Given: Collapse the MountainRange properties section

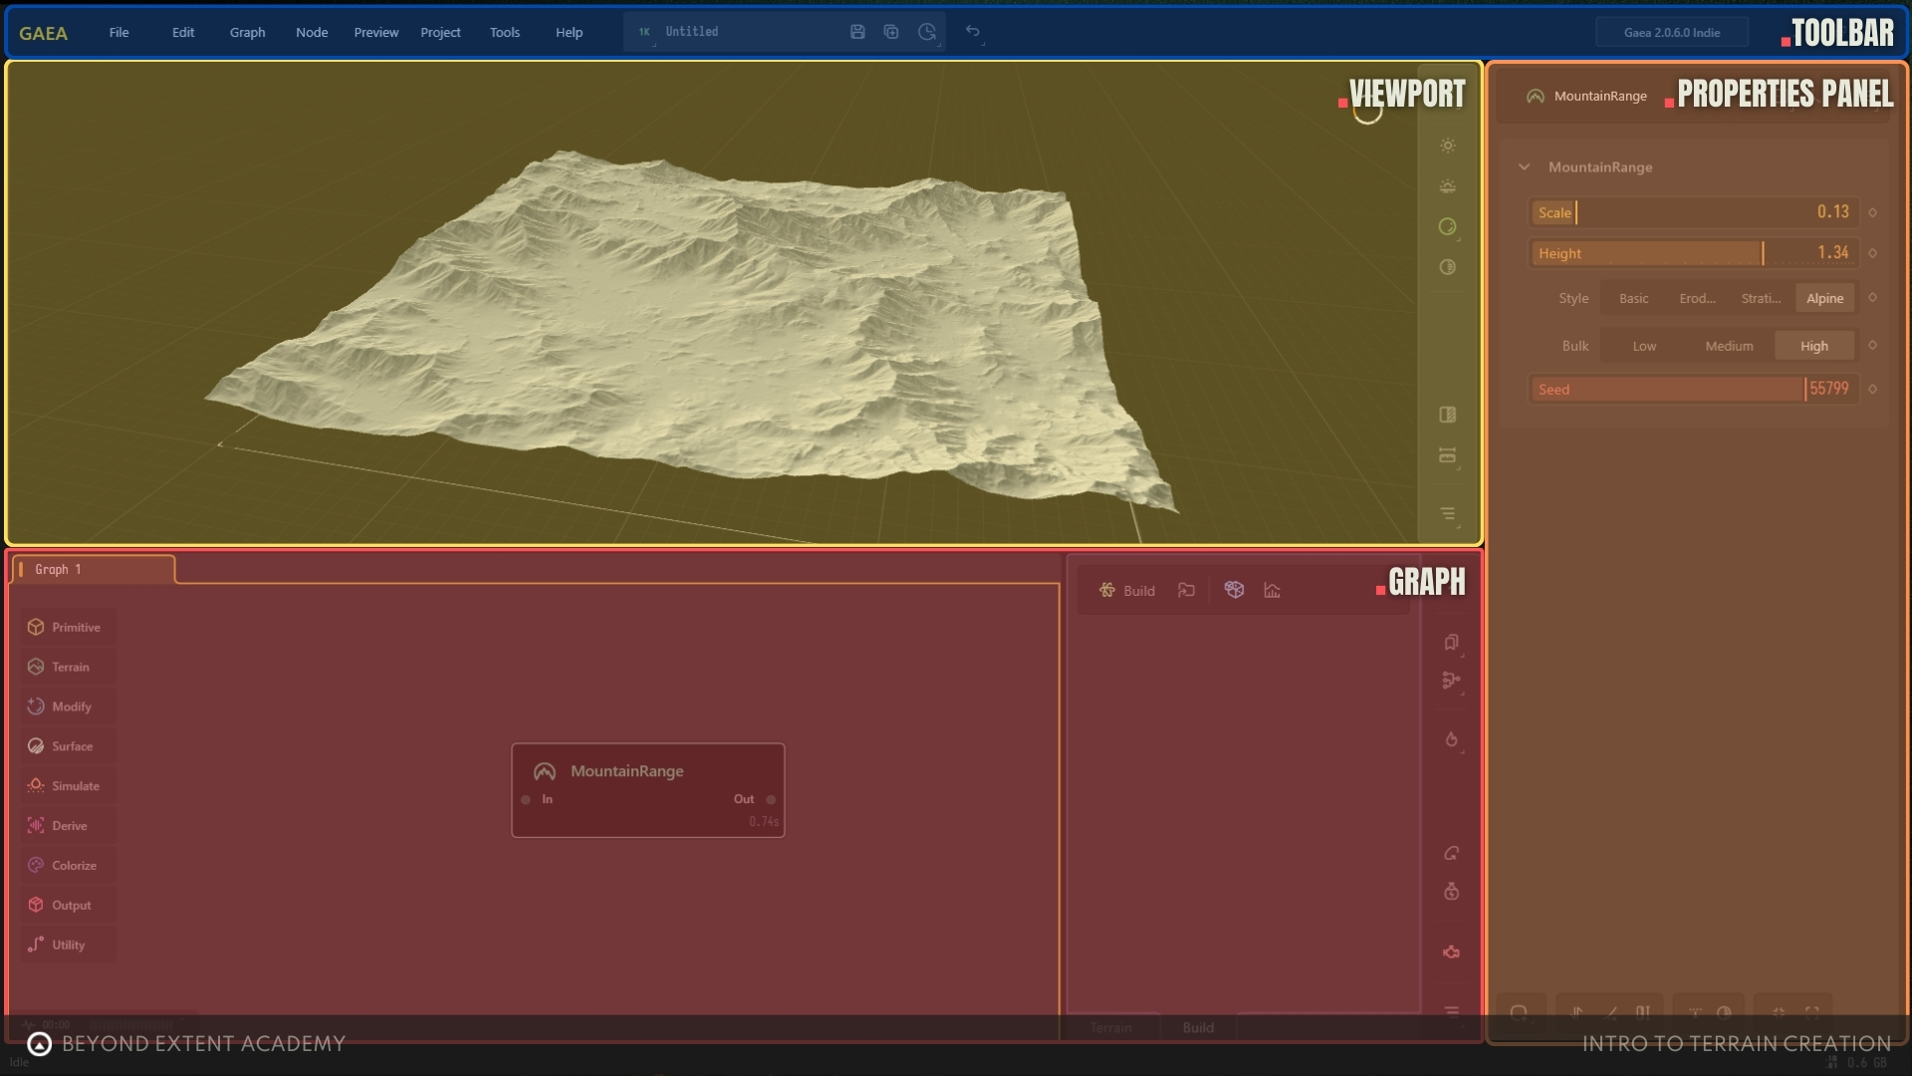Looking at the screenshot, I should 1525,167.
